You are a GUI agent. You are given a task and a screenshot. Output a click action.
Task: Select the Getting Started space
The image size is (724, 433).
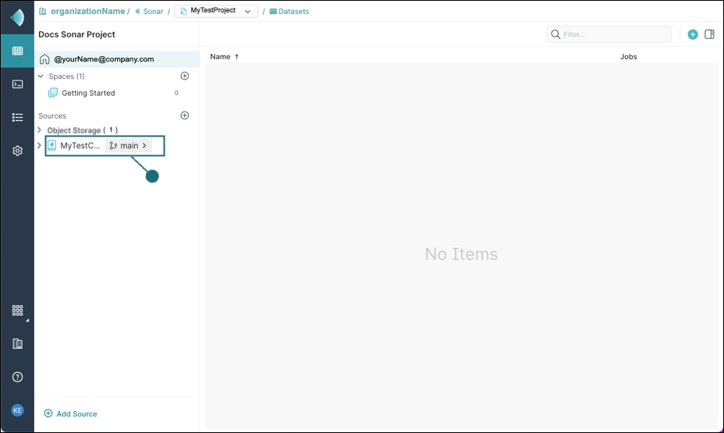point(88,93)
